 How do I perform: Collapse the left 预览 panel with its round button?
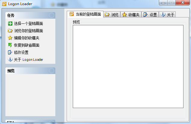(x=51, y=71)
